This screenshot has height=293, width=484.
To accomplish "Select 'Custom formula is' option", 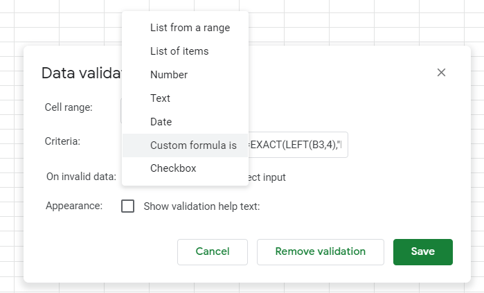I will point(193,145).
